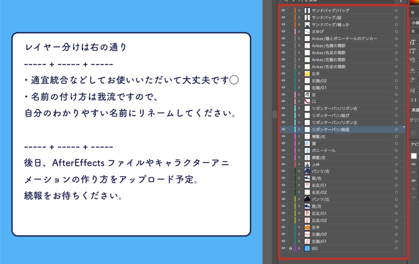Toggle visibility of リボンターバン/結び layer
Viewport: 419px width, 264px height.
pos(283,115)
